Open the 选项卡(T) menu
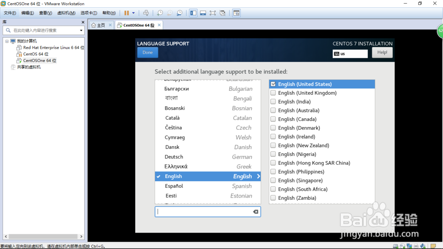The height and width of the screenshot is (249, 443). tap(89, 13)
